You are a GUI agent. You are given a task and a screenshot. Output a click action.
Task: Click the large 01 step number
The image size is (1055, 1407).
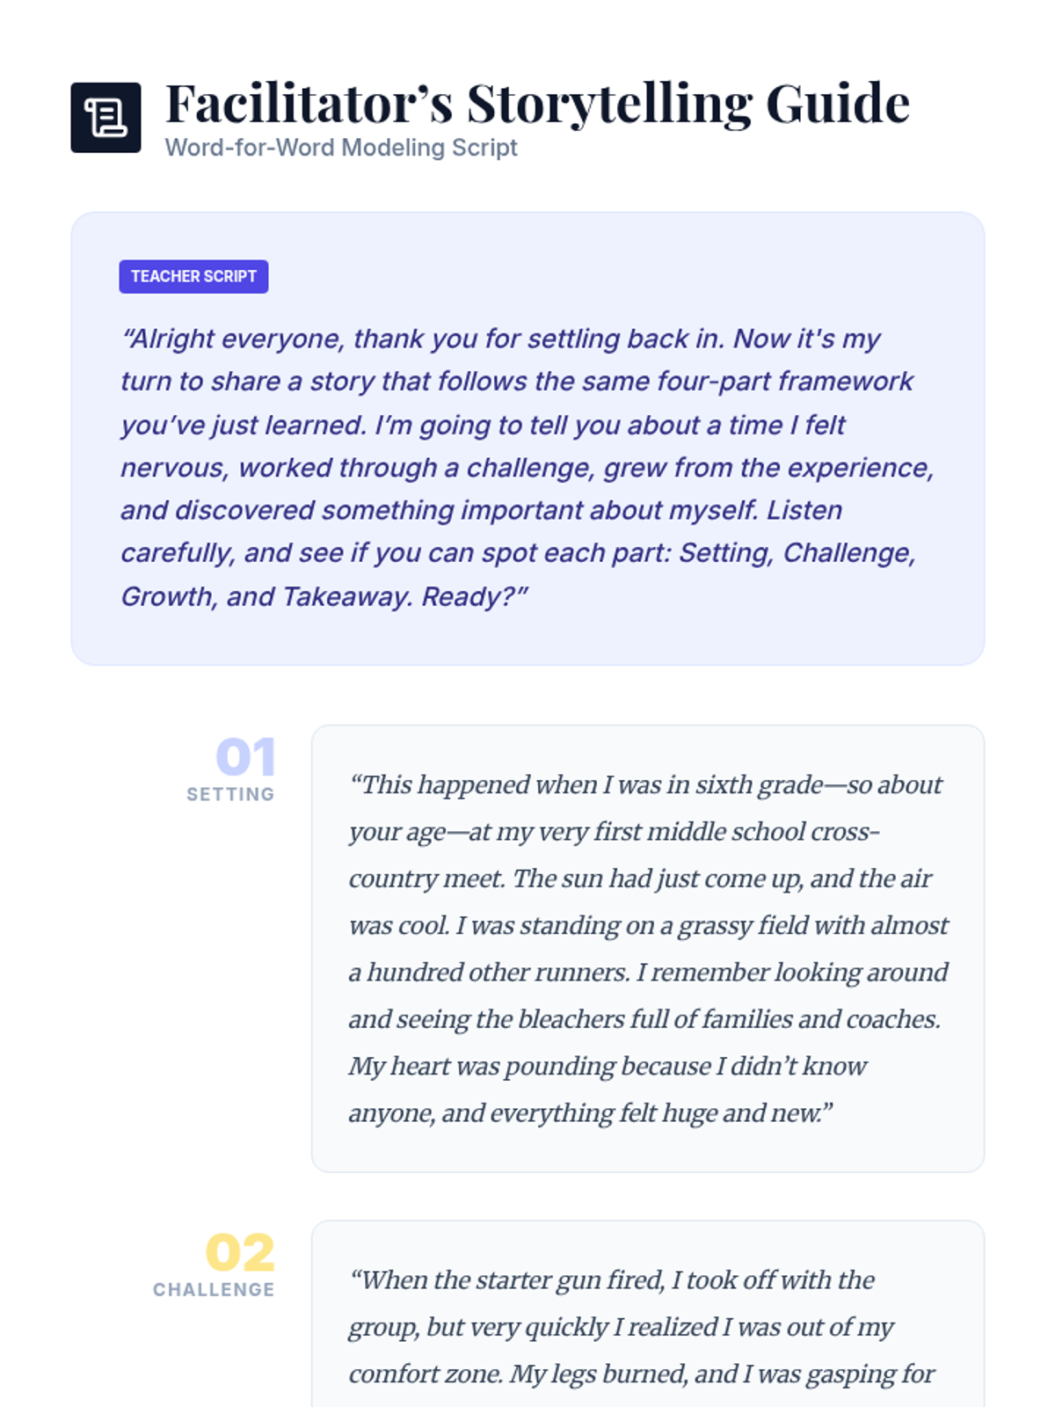245,756
